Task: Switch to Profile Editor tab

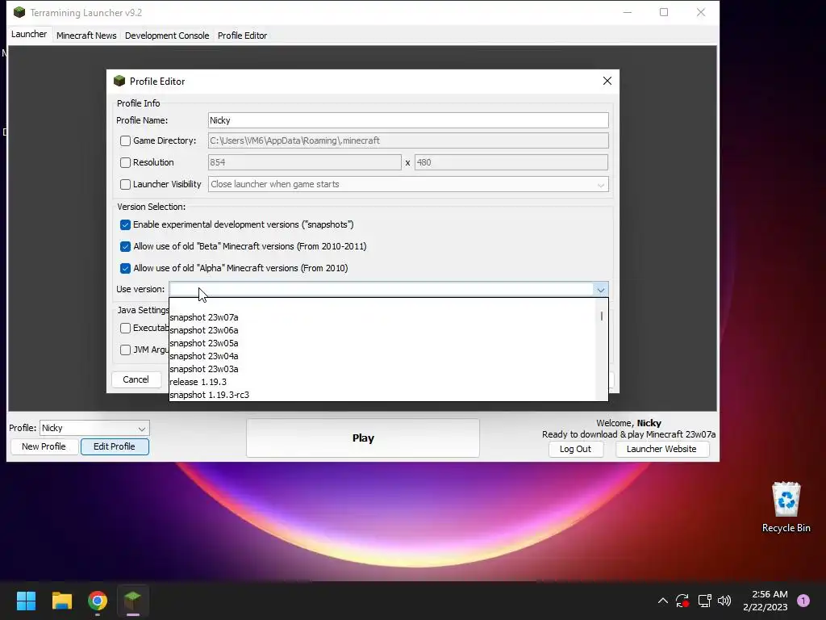Action: (242, 36)
